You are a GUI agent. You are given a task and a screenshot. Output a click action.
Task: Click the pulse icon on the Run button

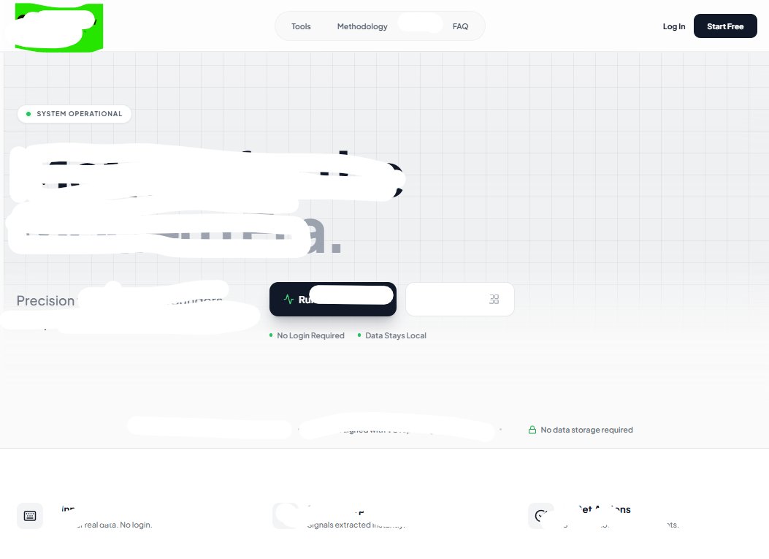(289, 299)
